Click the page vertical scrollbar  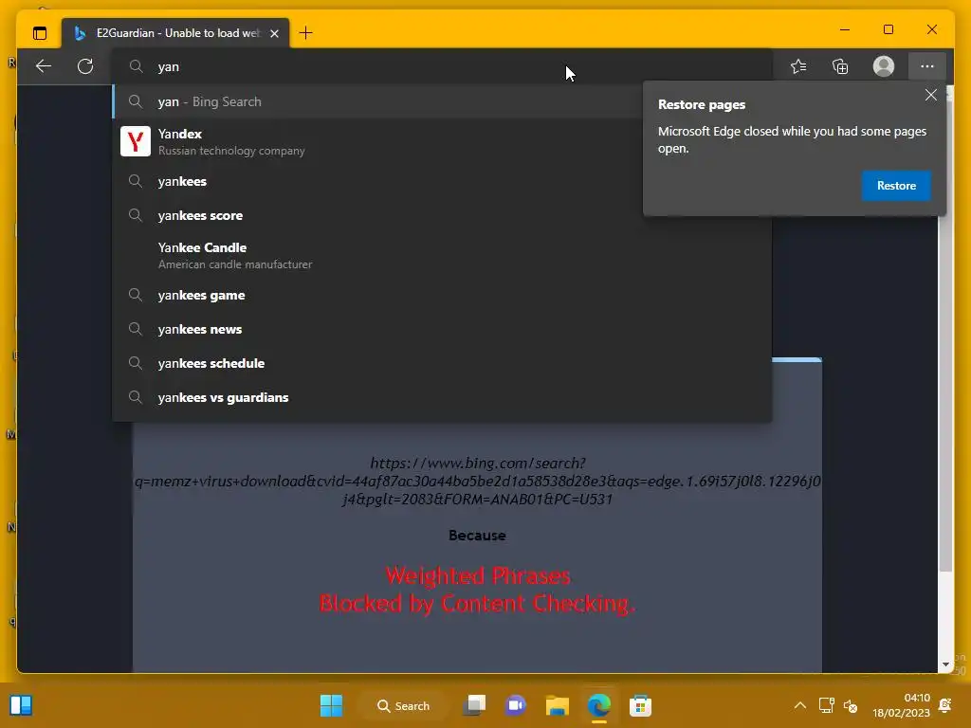coord(945,335)
